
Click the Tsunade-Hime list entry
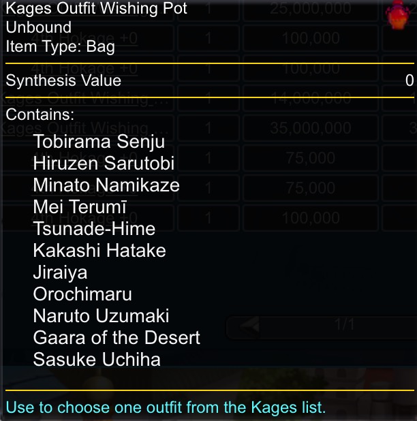coord(94,229)
